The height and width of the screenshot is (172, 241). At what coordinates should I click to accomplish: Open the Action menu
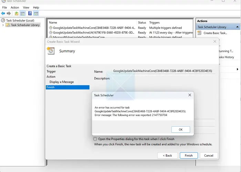(15, 7)
